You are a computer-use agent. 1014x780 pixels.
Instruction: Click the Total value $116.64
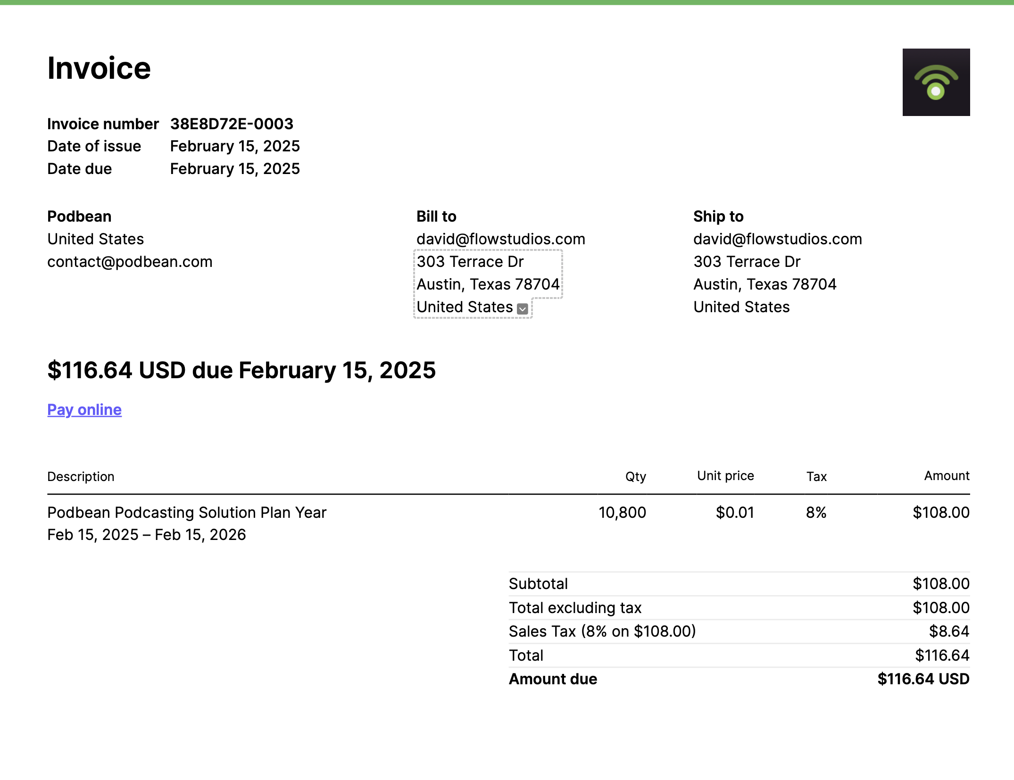pos(942,656)
